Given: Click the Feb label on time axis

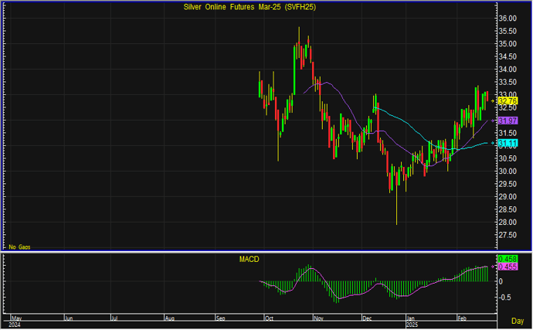Looking at the screenshot, I should pyautogui.click(x=463, y=317).
